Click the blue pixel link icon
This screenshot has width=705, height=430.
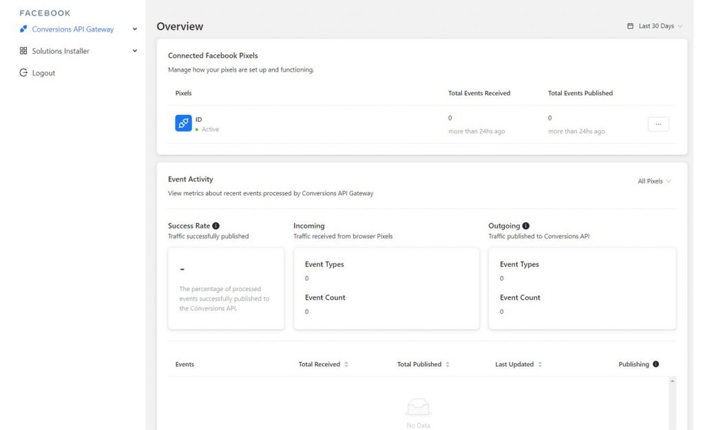pyautogui.click(x=183, y=123)
